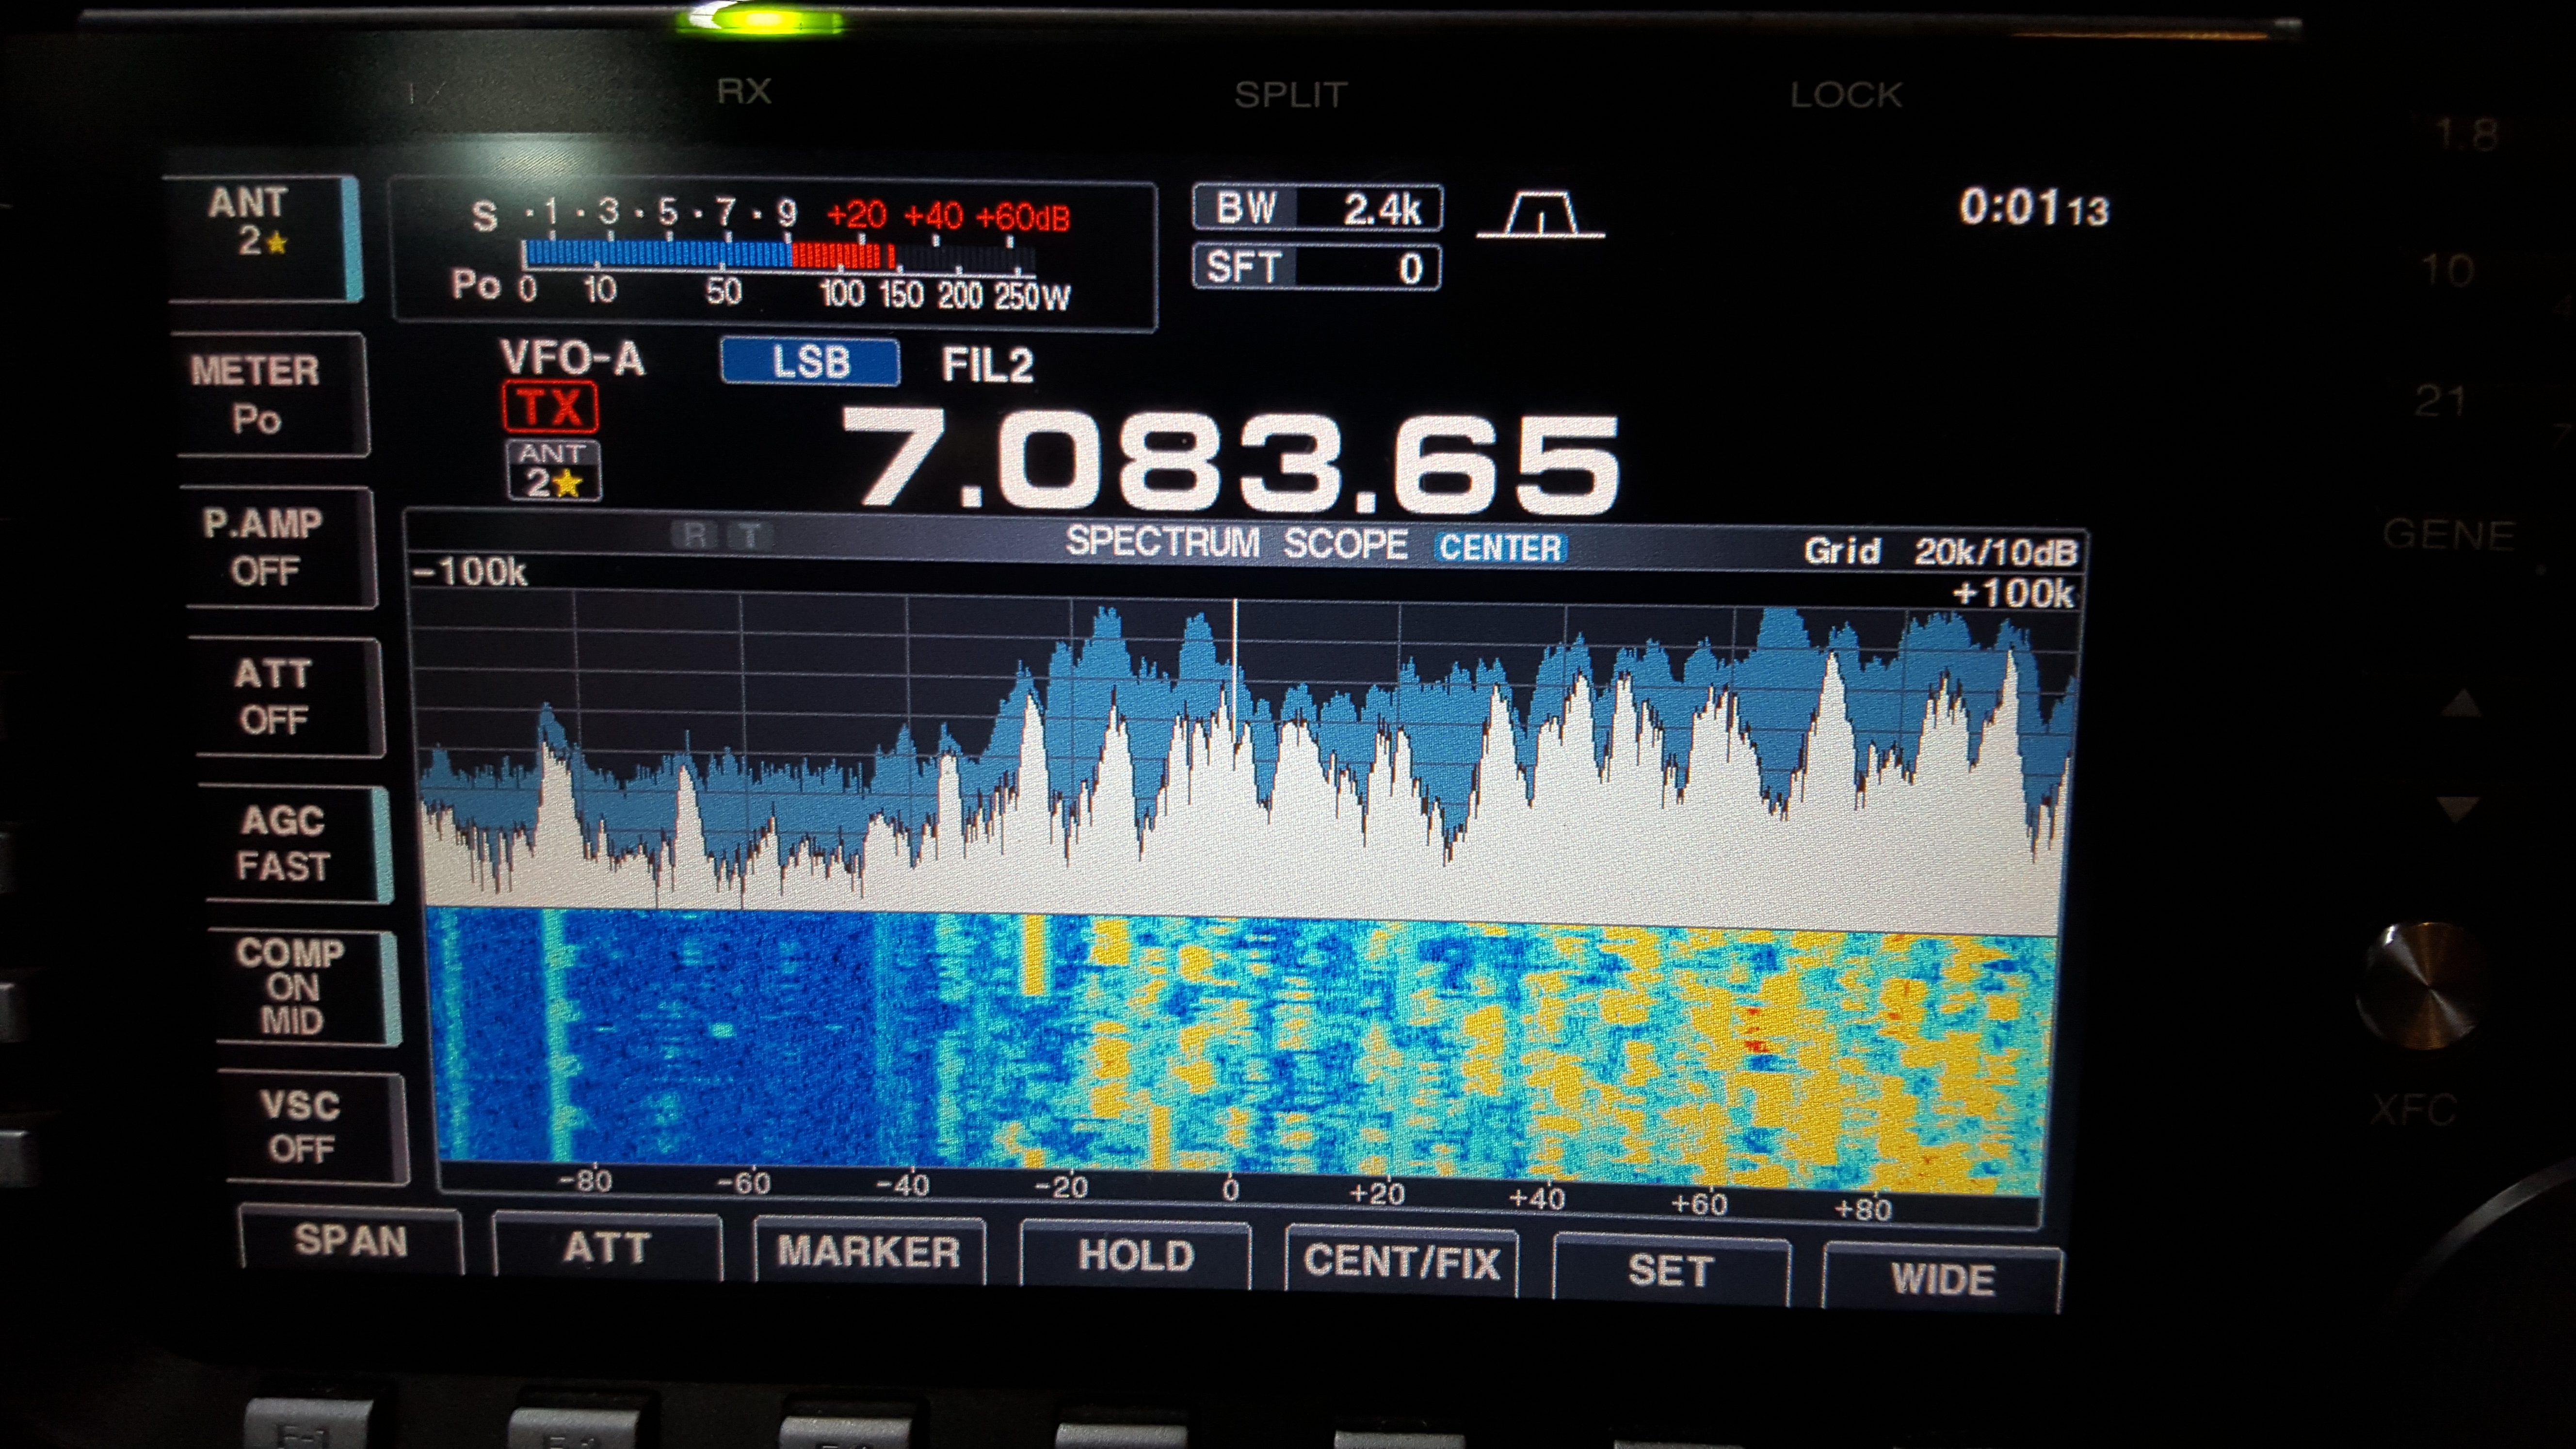2576x1449 pixels.
Task: Tap the BW 2.4k bandwidth field
Action: 1317,209
